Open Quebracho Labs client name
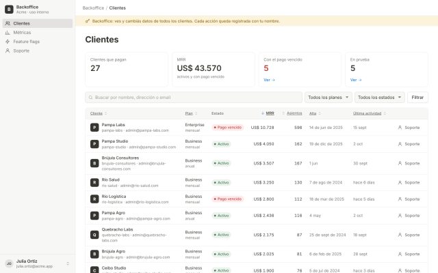This screenshot has height=273, width=438. (117, 229)
